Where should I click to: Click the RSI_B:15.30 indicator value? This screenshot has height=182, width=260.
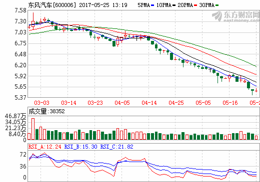click(80, 147)
